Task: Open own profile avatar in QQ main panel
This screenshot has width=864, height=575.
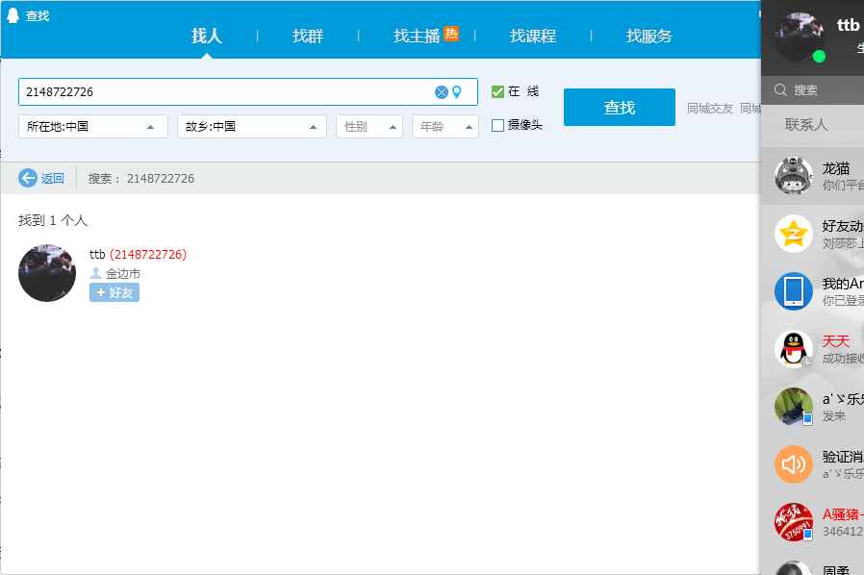Action: tap(799, 37)
